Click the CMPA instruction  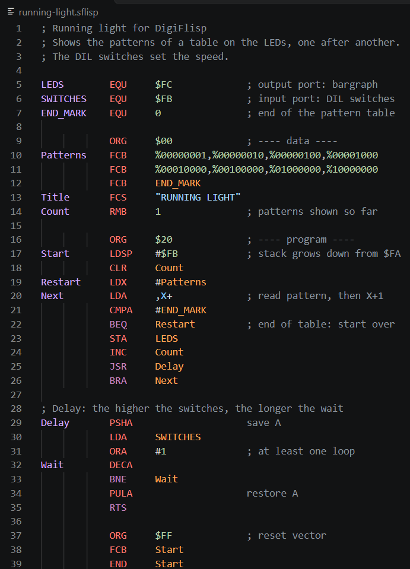(121, 310)
